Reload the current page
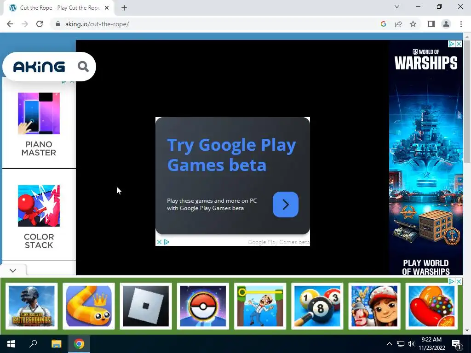 click(40, 24)
